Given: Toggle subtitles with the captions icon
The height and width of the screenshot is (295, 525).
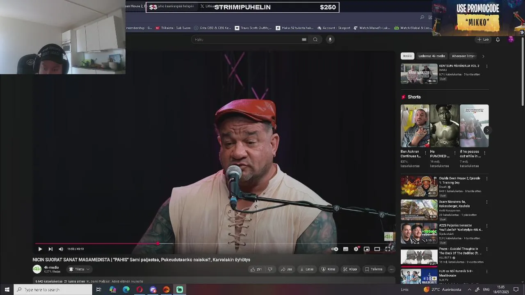Looking at the screenshot, I should pos(346,249).
